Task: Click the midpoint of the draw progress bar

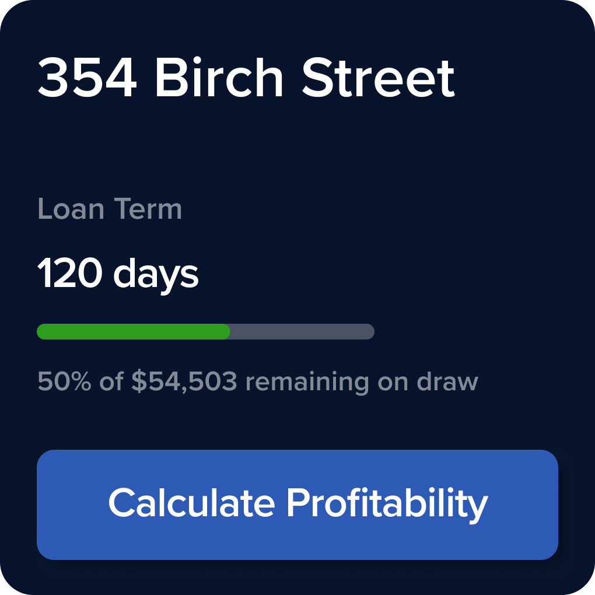Action: [x=205, y=331]
